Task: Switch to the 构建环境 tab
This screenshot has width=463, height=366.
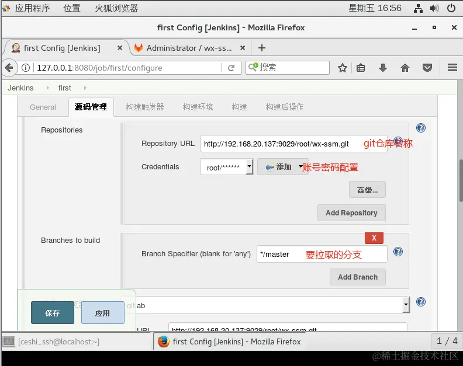Action: click(x=198, y=107)
